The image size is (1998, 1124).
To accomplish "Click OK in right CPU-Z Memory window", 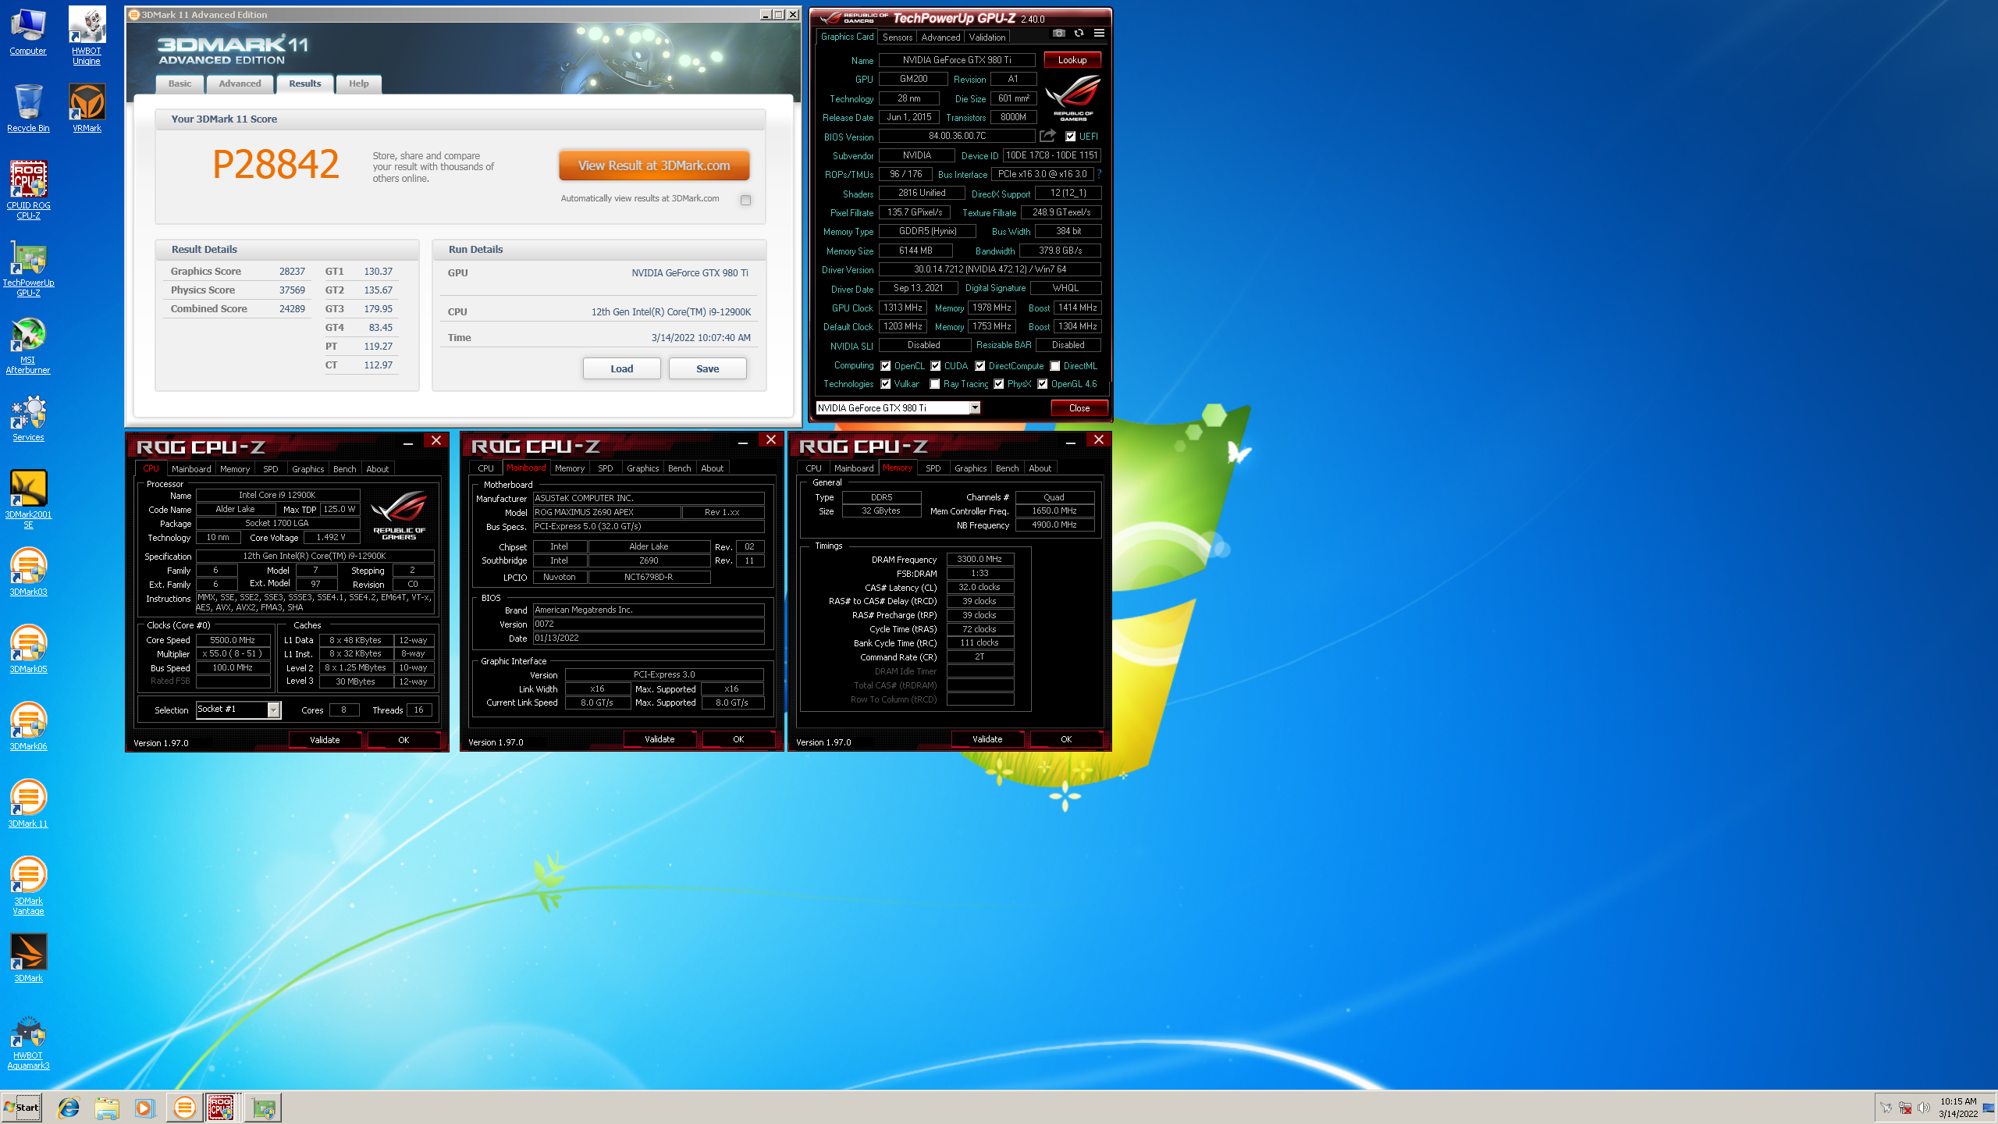I will coord(1066,739).
